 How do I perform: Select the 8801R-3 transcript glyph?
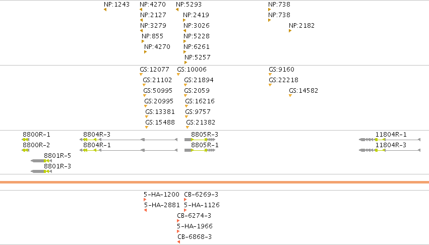pos(41,171)
